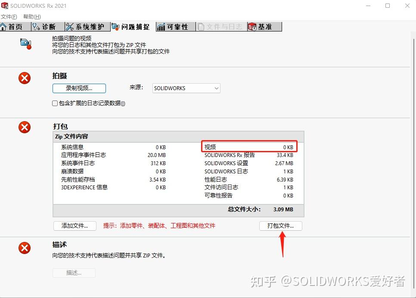This screenshot has height=298, width=416.
Task: Click the SOLIDWORKS Rx 报告 entry
Action: pyautogui.click(x=230, y=155)
